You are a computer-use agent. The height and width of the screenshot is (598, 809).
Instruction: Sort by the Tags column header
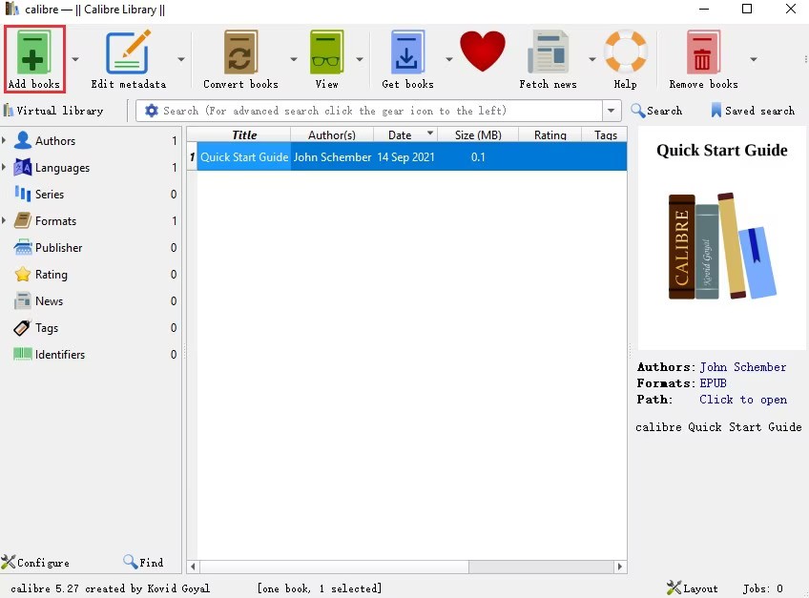pyautogui.click(x=605, y=134)
